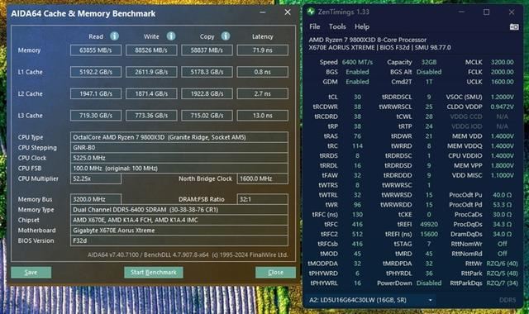
Task: Click the Save button in AIDA64
Action: pyautogui.click(x=31, y=273)
